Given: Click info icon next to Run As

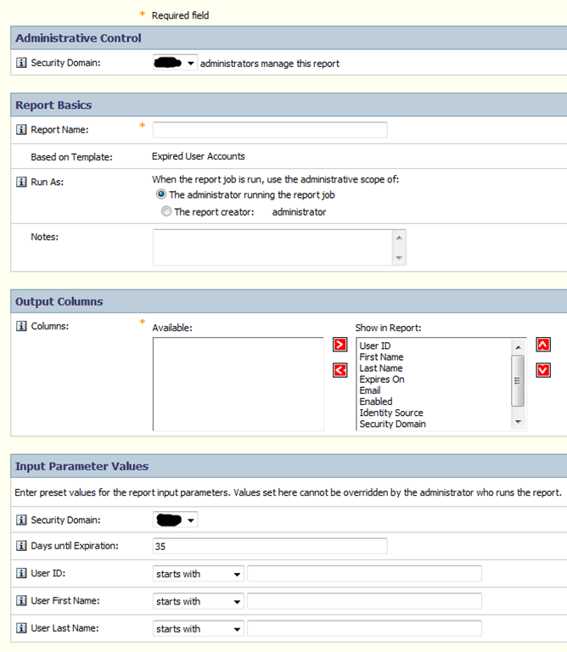Looking at the screenshot, I should (x=22, y=182).
